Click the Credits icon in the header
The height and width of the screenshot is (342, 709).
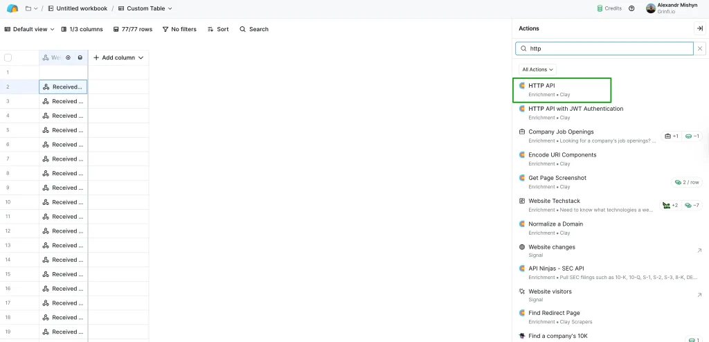click(600, 8)
